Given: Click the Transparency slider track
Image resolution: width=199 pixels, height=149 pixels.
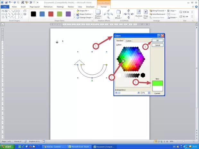Looking at the screenshot, I should (127, 93).
